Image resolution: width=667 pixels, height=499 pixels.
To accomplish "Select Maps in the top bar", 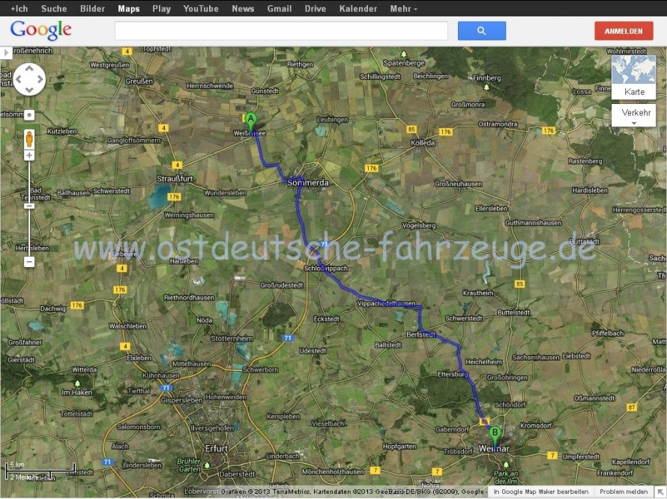I will point(128,8).
